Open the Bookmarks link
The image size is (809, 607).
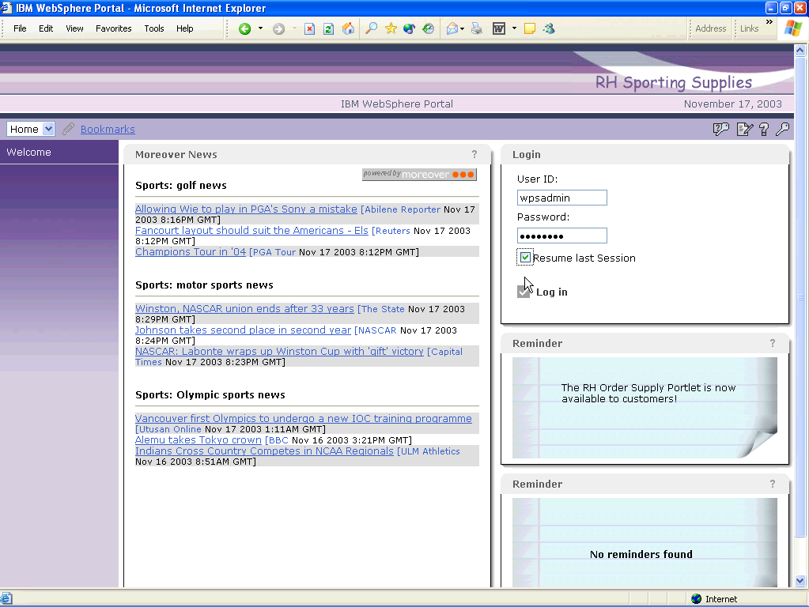(x=108, y=129)
